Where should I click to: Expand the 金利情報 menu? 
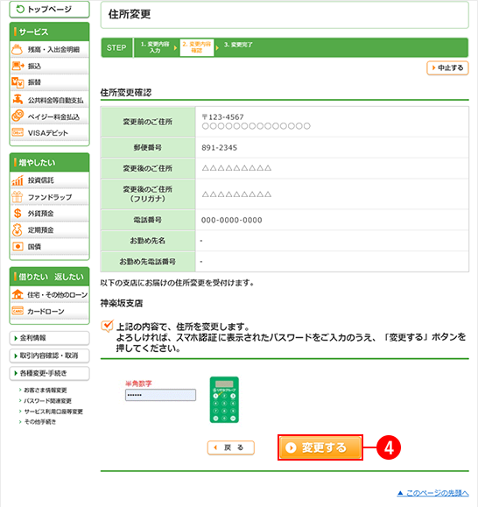tap(49, 338)
